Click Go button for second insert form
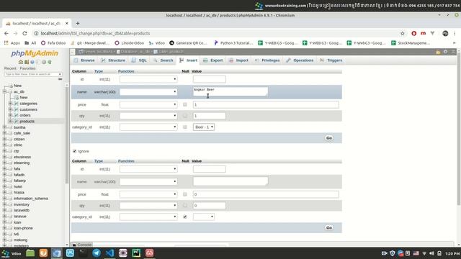 point(329,228)
